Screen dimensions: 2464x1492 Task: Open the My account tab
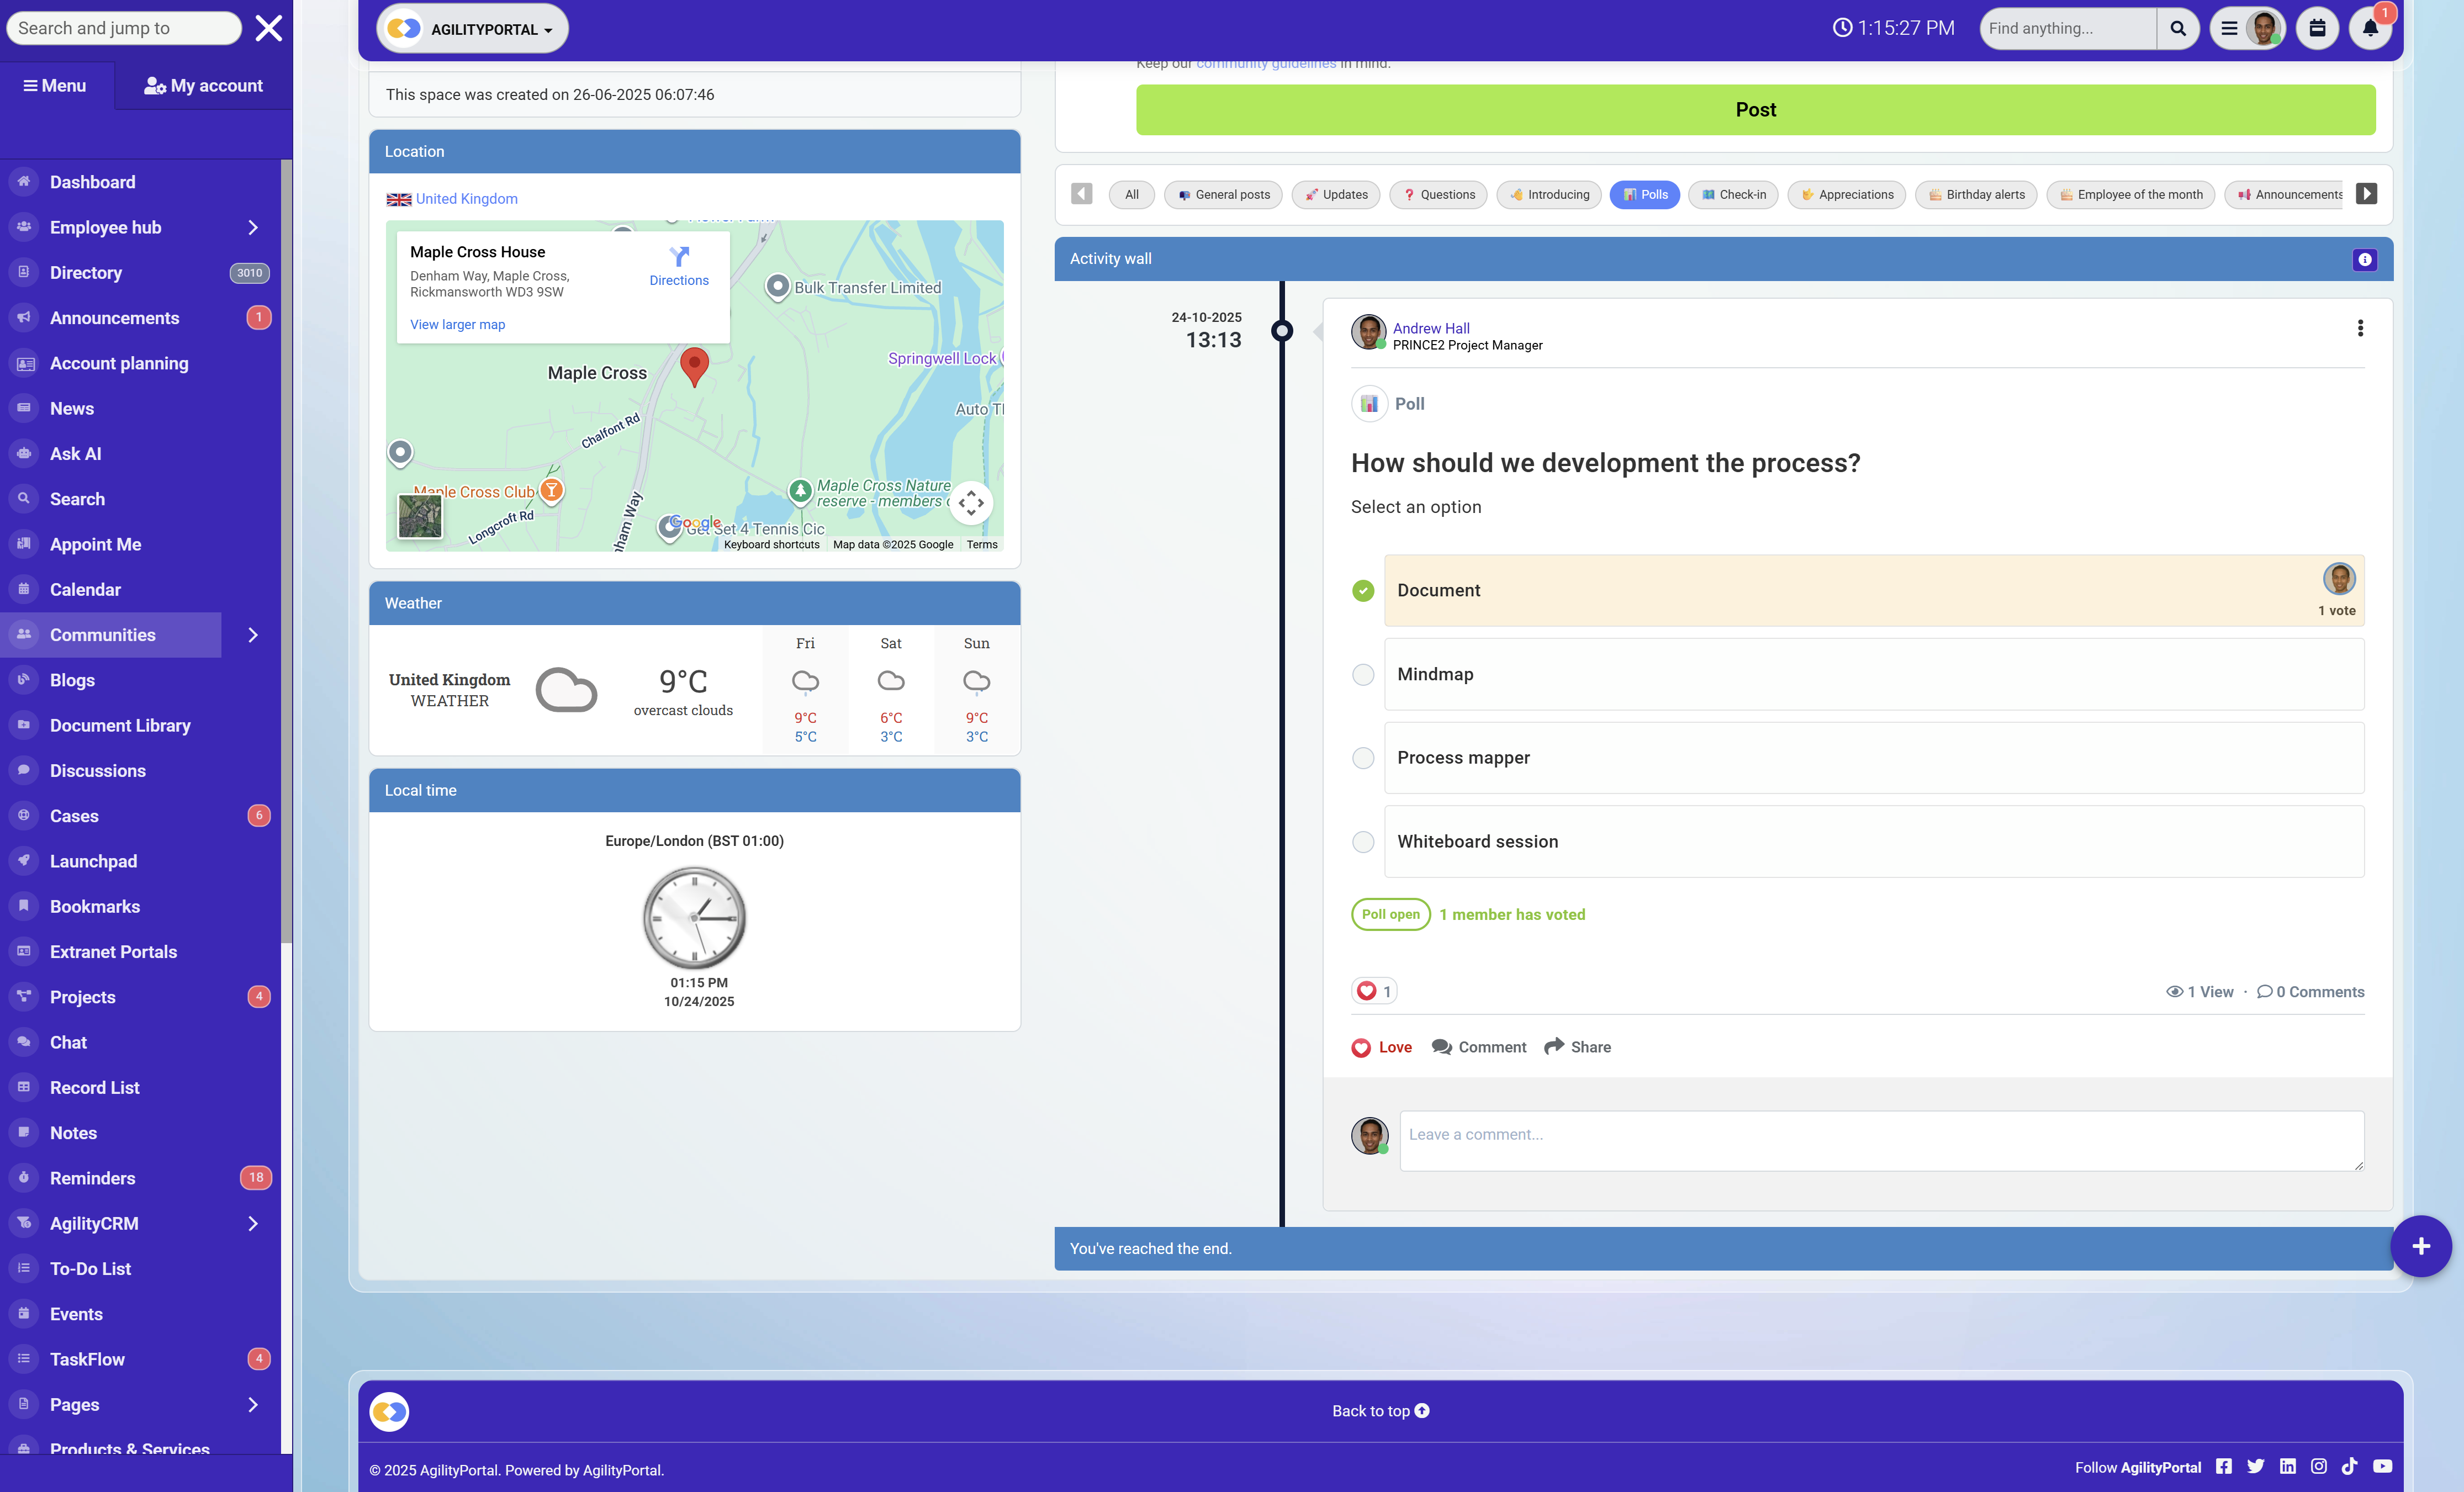[x=203, y=86]
